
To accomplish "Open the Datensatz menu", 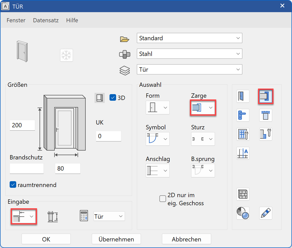I will click(46, 20).
